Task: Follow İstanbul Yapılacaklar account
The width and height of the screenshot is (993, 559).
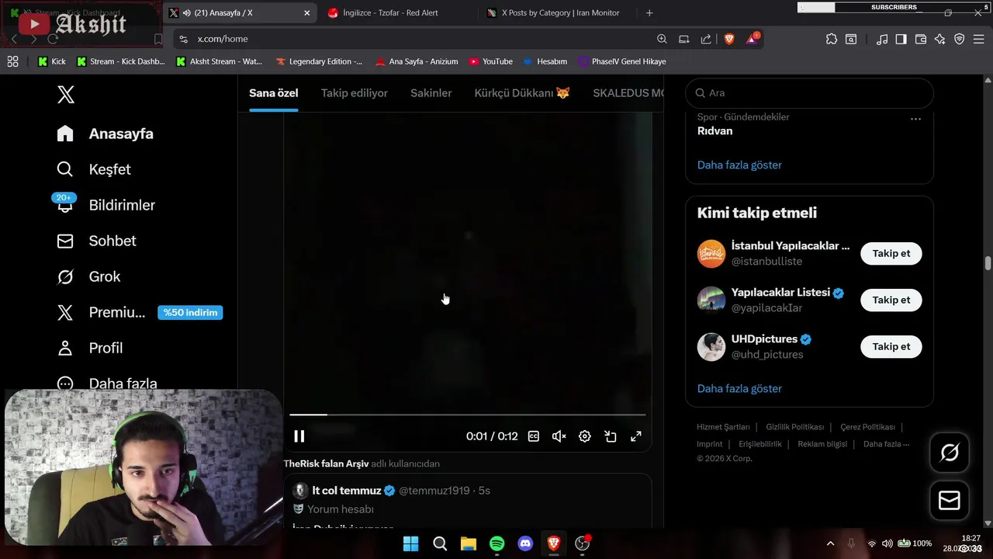Action: click(x=891, y=253)
